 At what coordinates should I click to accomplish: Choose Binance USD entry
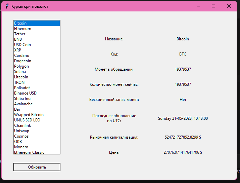(37, 93)
